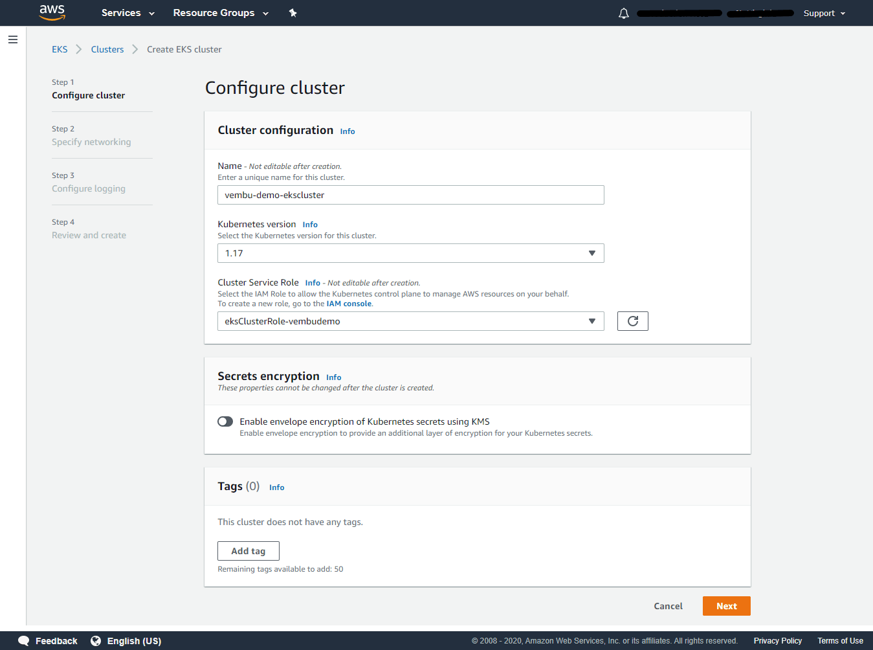The image size is (873, 650).
Task: Refresh the Cluster Service Role list
Action: pyautogui.click(x=633, y=321)
